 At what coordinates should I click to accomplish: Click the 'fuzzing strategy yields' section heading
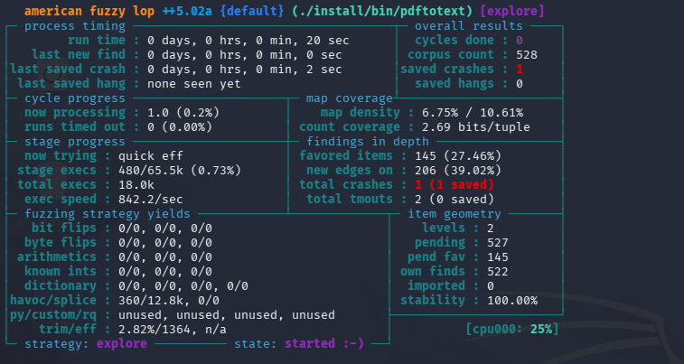click(108, 214)
